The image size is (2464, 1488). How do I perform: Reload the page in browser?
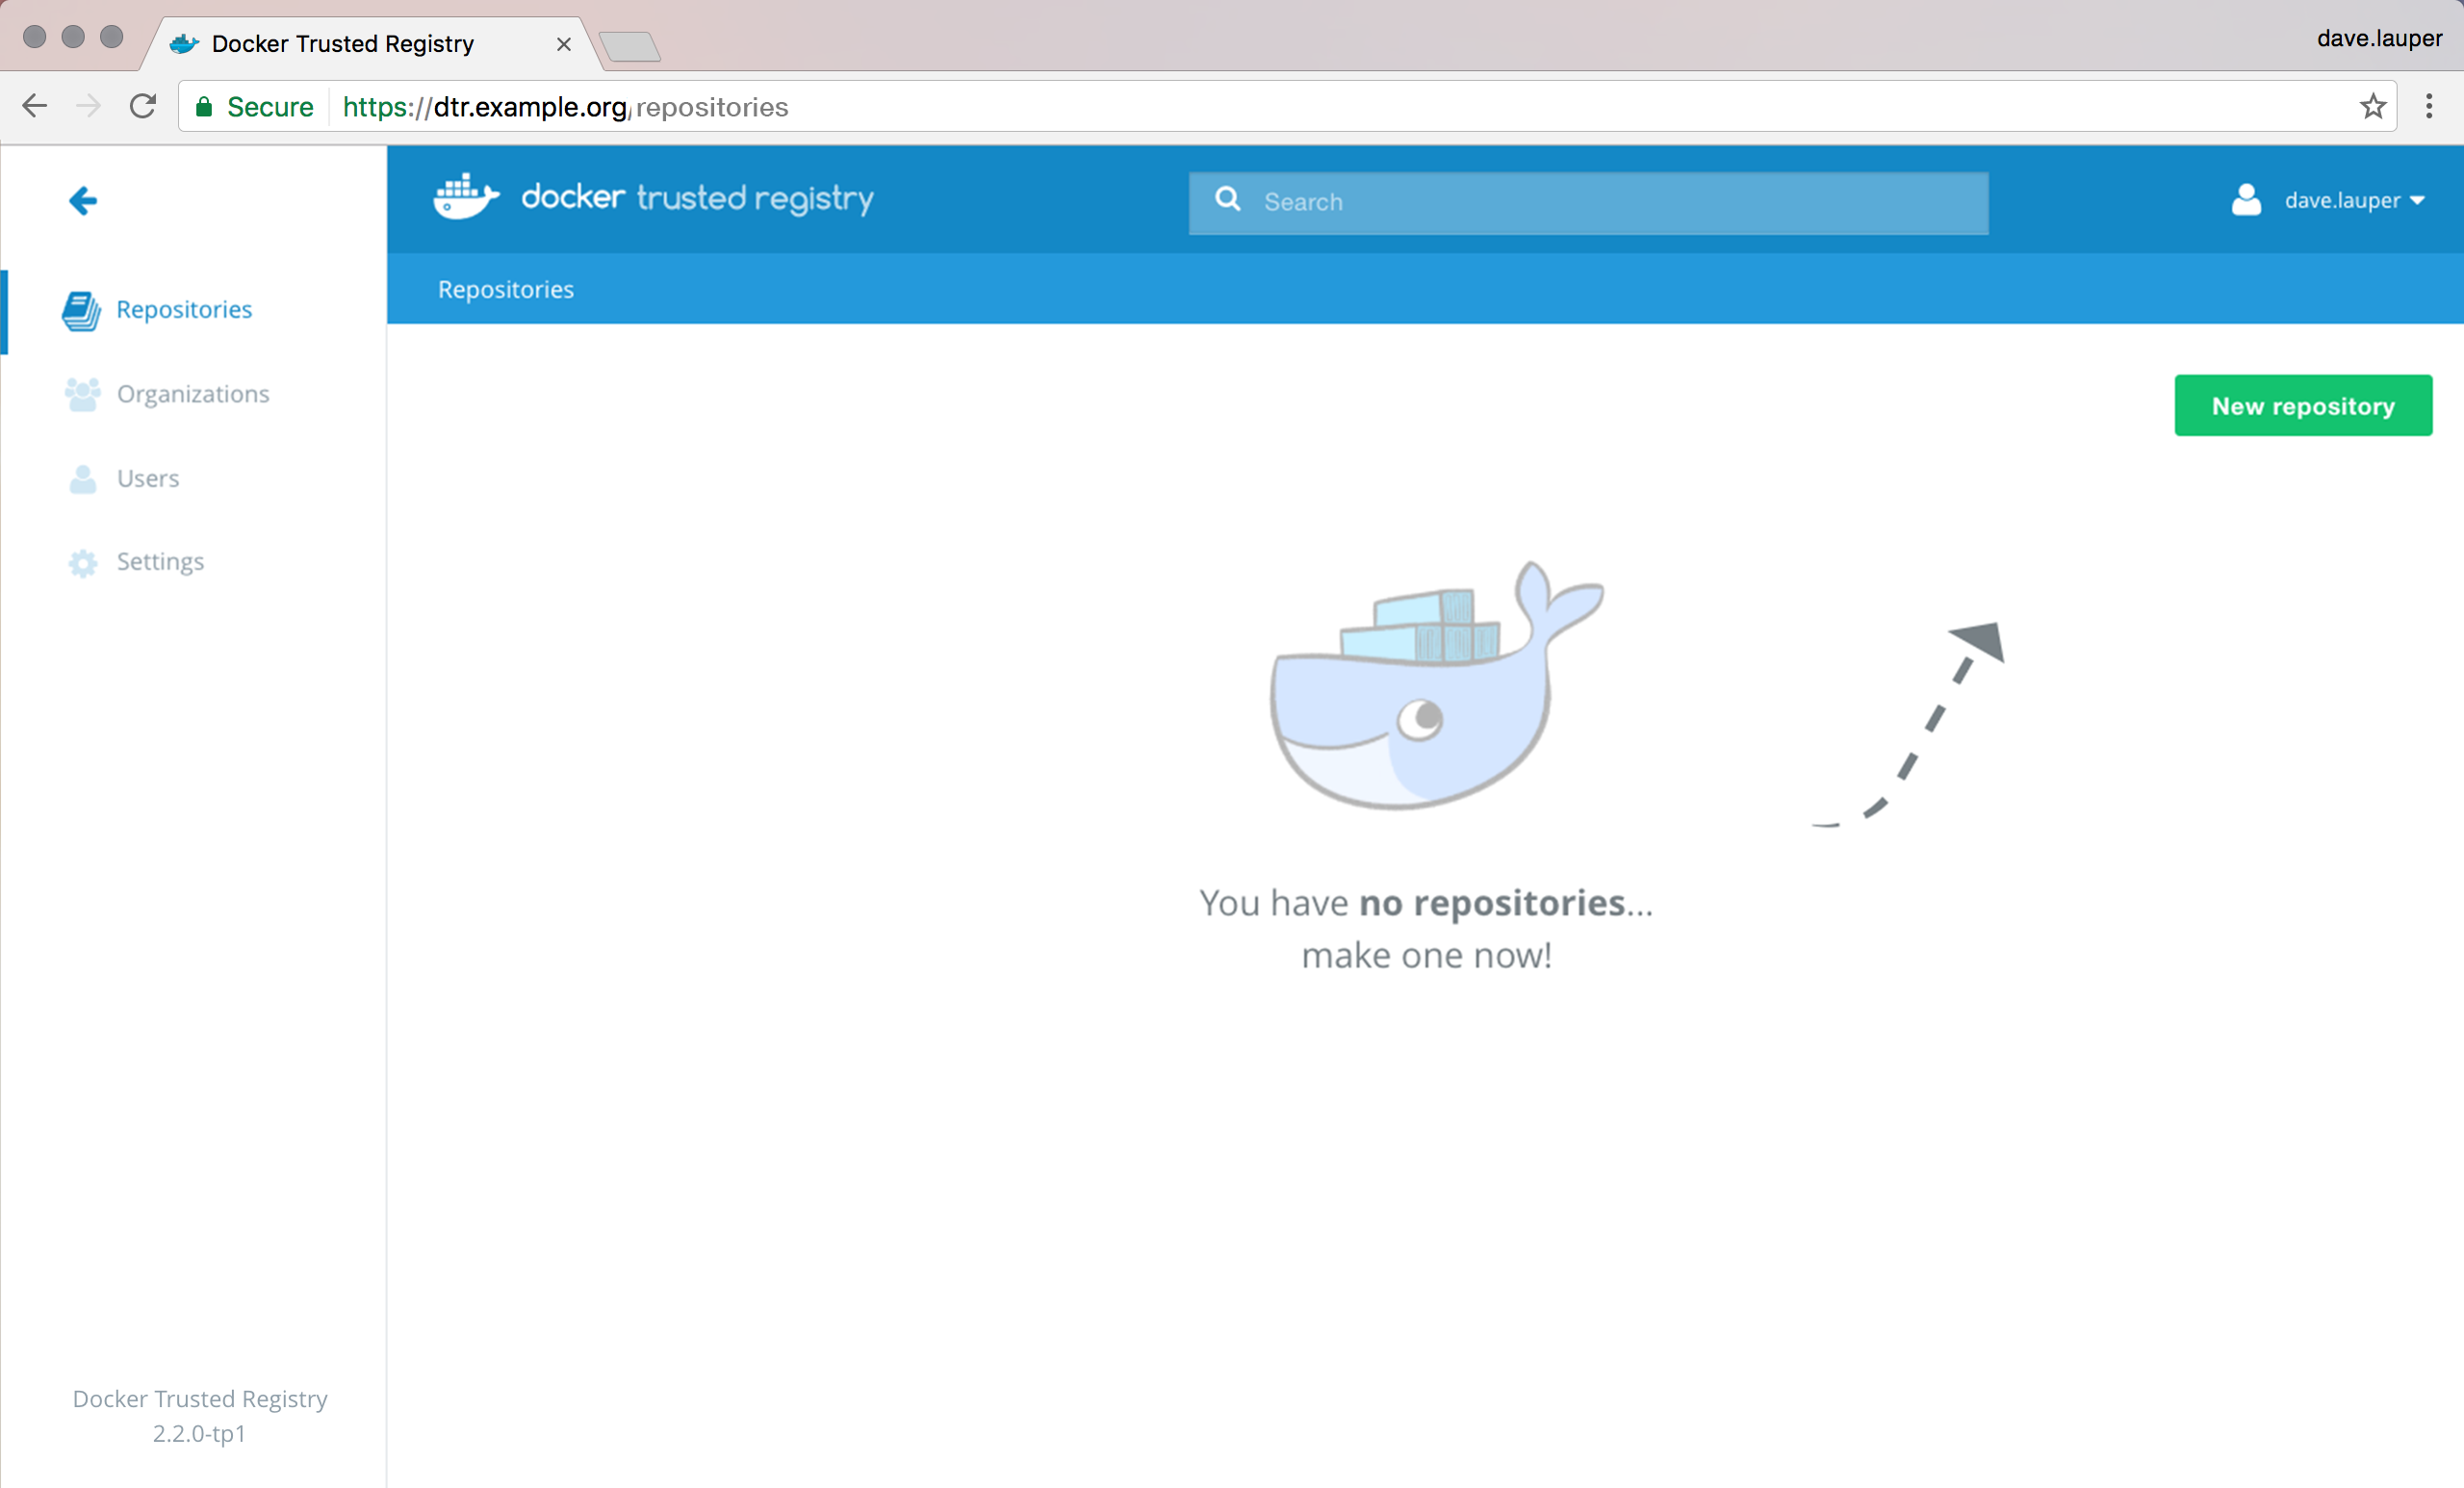[143, 106]
